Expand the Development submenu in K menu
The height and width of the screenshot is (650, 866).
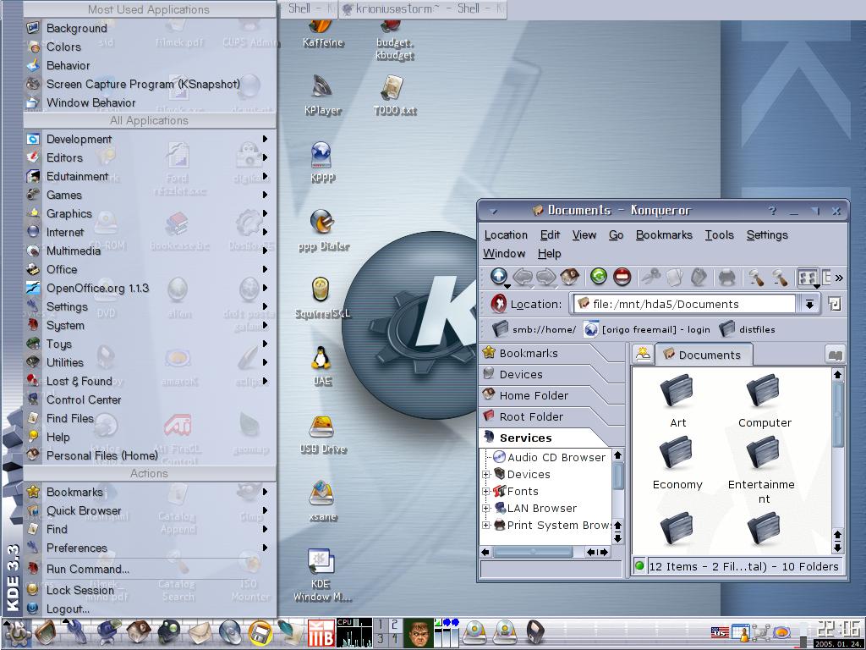[149, 140]
